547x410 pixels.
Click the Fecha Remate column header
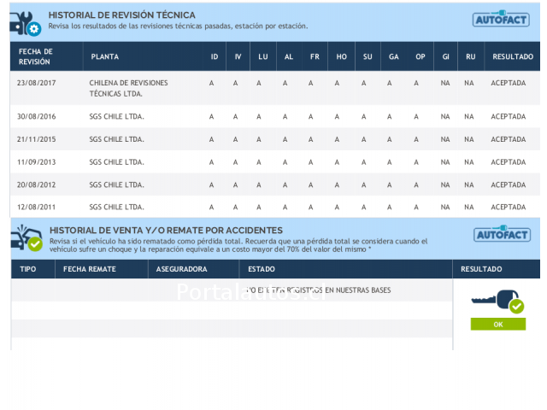tap(90, 268)
